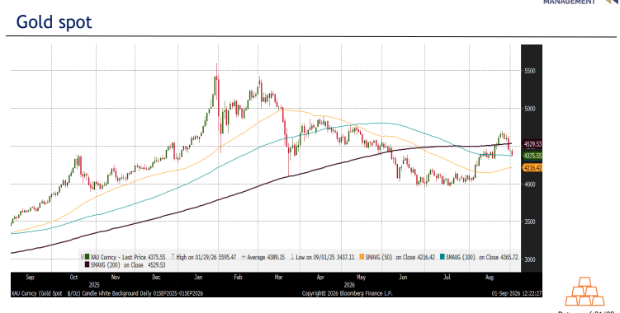Click the Average marker icon in legend
620x313 pixels.
pos(244,257)
